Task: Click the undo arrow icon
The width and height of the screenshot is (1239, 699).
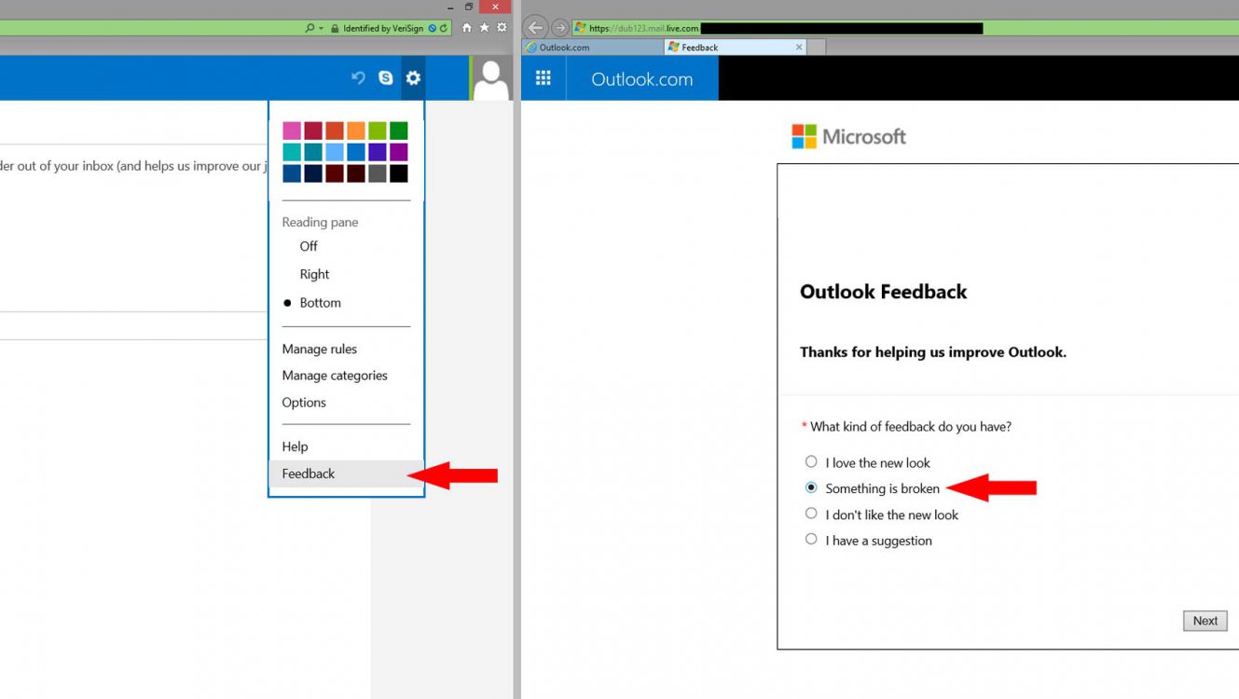Action: (x=358, y=78)
